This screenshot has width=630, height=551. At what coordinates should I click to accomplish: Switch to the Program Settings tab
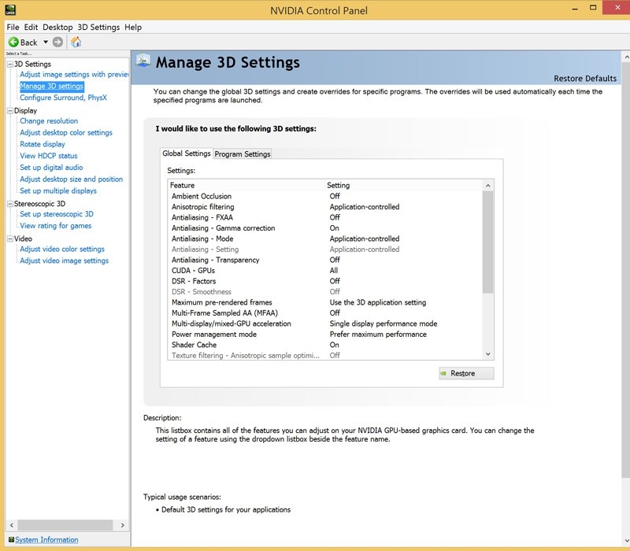click(x=243, y=153)
